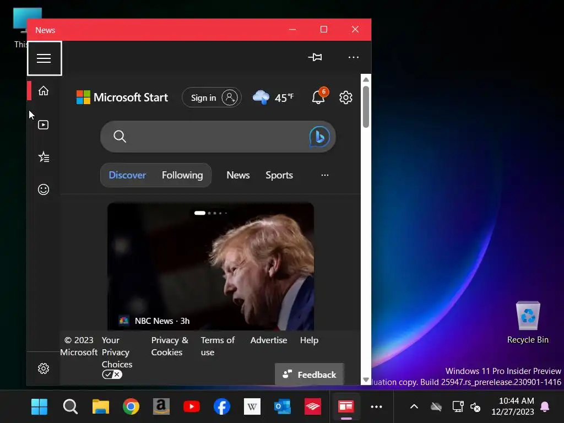Screen dimensions: 564x423
Task: Click the © 2023 Microsoft footer text
Action: click(79, 346)
